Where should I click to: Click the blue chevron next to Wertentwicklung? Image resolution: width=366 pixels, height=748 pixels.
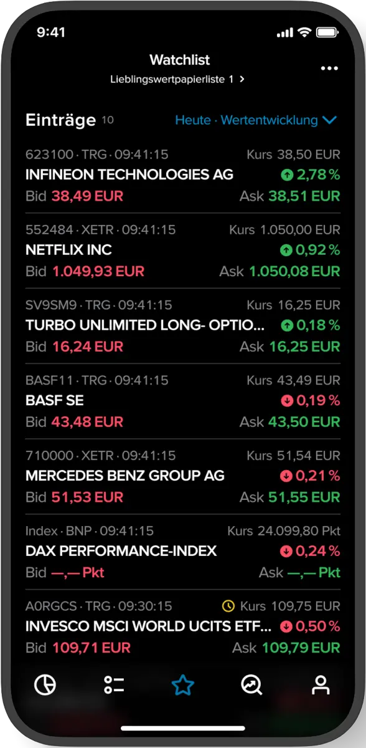click(x=330, y=120)
